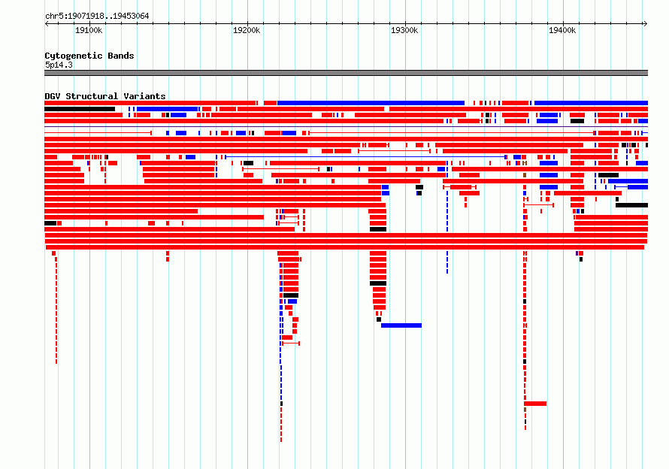
Task: Select the 19200k ruler tick label
Action: [247, 30]
